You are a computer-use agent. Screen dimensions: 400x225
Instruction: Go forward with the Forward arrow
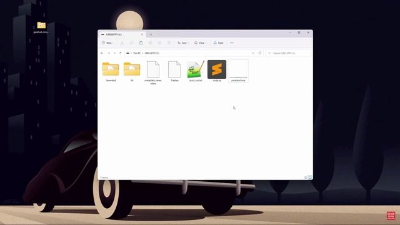pyautogui.click(x=109, y=53)
